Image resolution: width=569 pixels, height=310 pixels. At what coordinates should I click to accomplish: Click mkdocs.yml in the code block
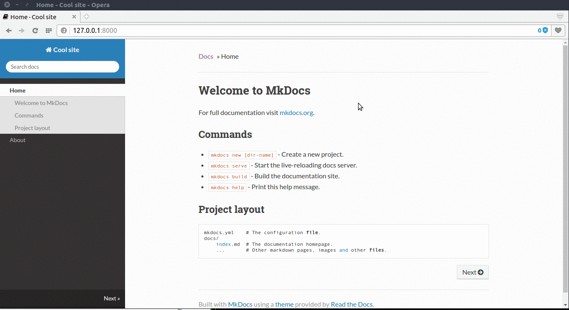219,232
